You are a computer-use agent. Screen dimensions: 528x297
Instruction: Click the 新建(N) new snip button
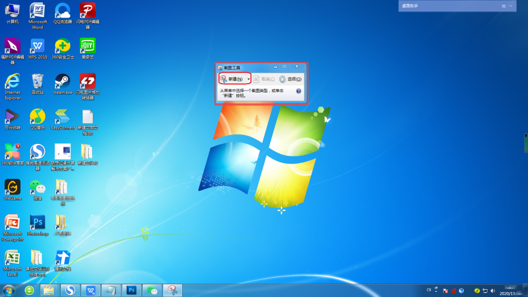tap(232, 79)
